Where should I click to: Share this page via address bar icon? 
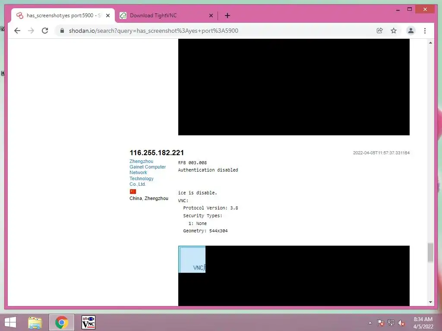click(380, 31)
